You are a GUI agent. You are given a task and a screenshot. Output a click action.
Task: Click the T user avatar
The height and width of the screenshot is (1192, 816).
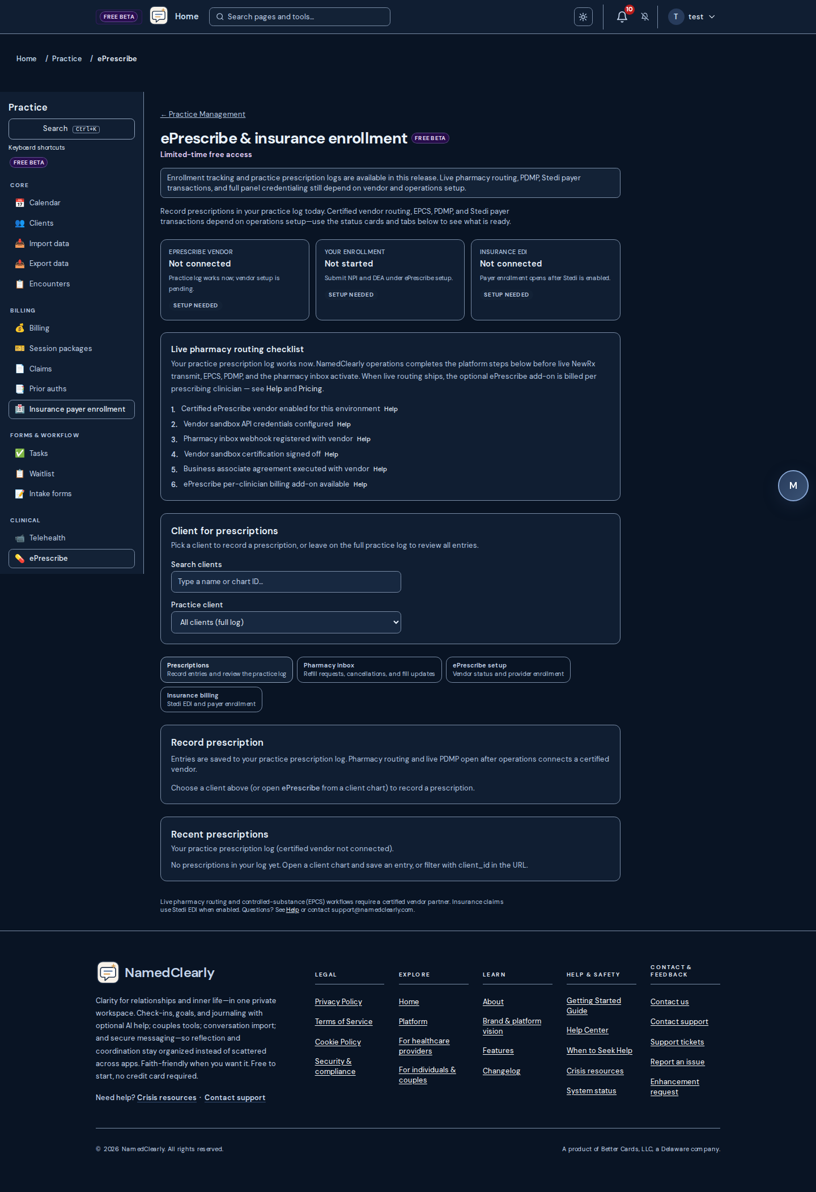tap(675, 16)
